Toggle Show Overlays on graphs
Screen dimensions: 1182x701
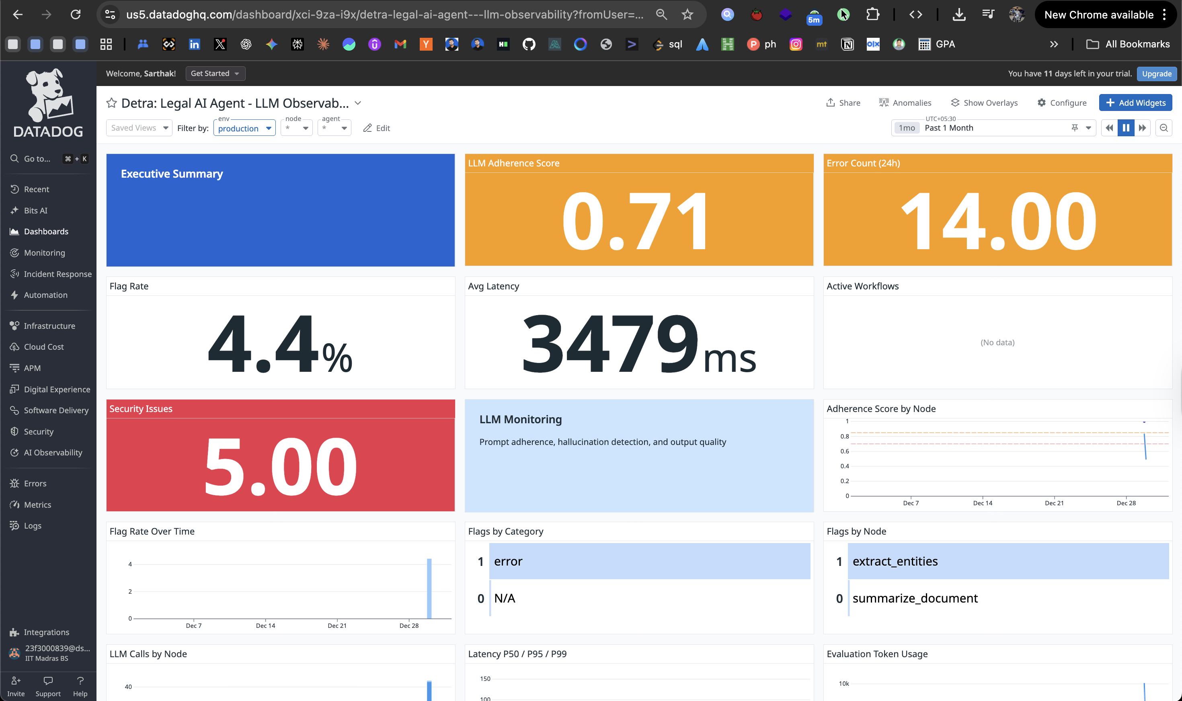pyautogui.click(x=984, y=103)
